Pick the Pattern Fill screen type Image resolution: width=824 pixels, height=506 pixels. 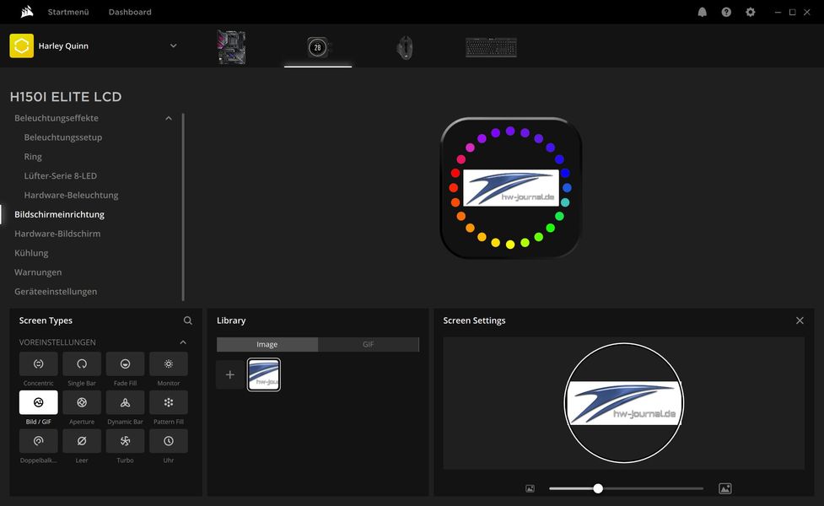coord(168,402)
